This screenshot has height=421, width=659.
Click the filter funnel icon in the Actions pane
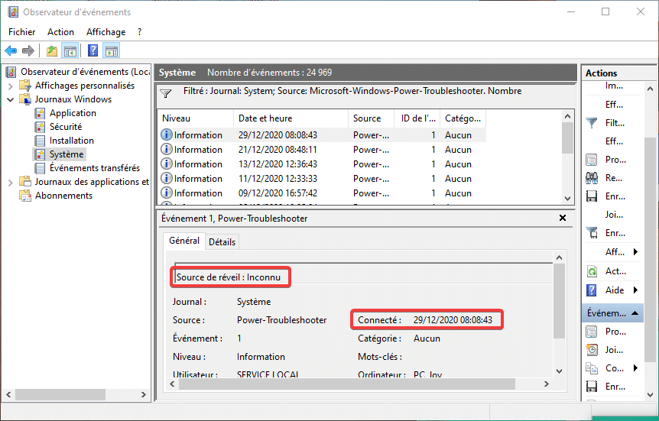pyautogui.click(x=592, y=122)
